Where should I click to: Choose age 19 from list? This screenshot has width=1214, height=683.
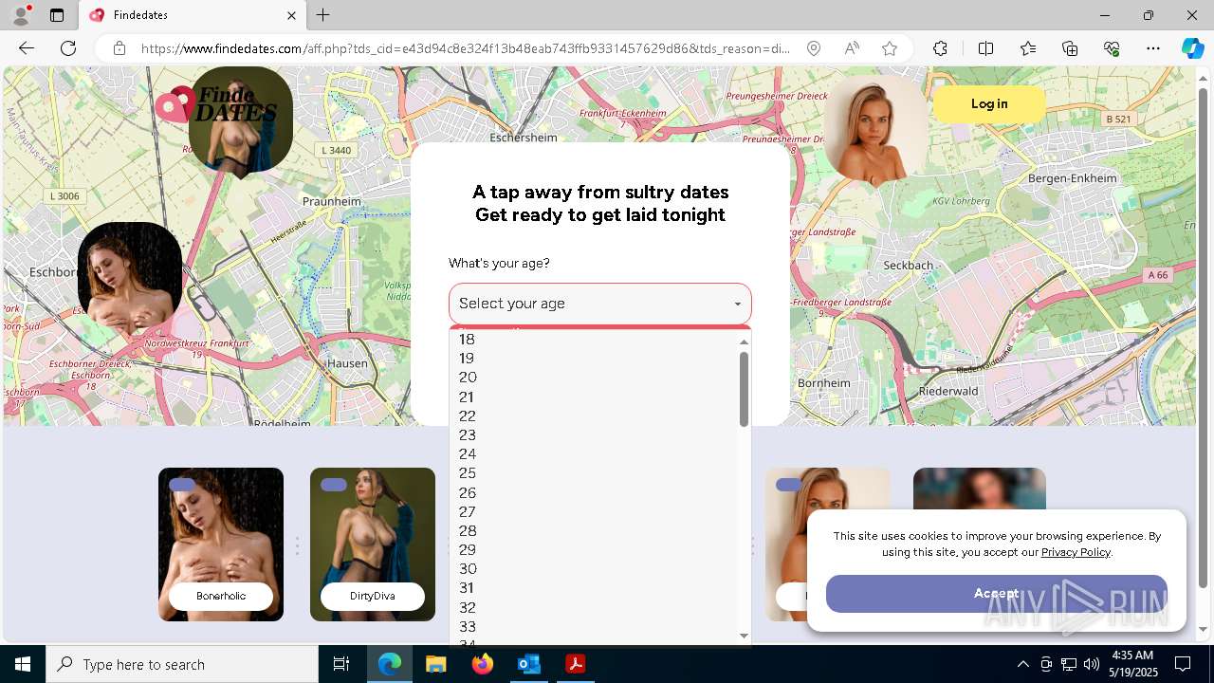594,359
